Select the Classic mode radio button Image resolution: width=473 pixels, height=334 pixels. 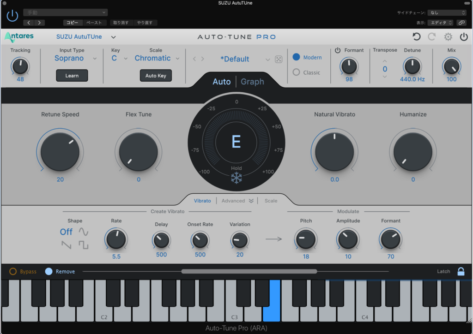[297, 72]
